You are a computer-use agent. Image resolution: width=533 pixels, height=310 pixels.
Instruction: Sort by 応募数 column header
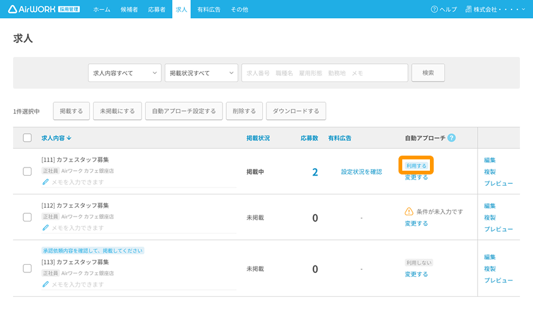(x=309, y=138)
